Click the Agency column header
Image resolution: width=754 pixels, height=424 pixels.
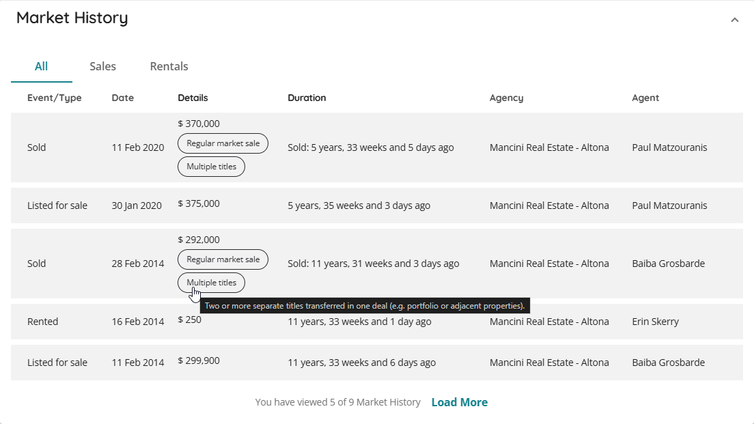506,98
